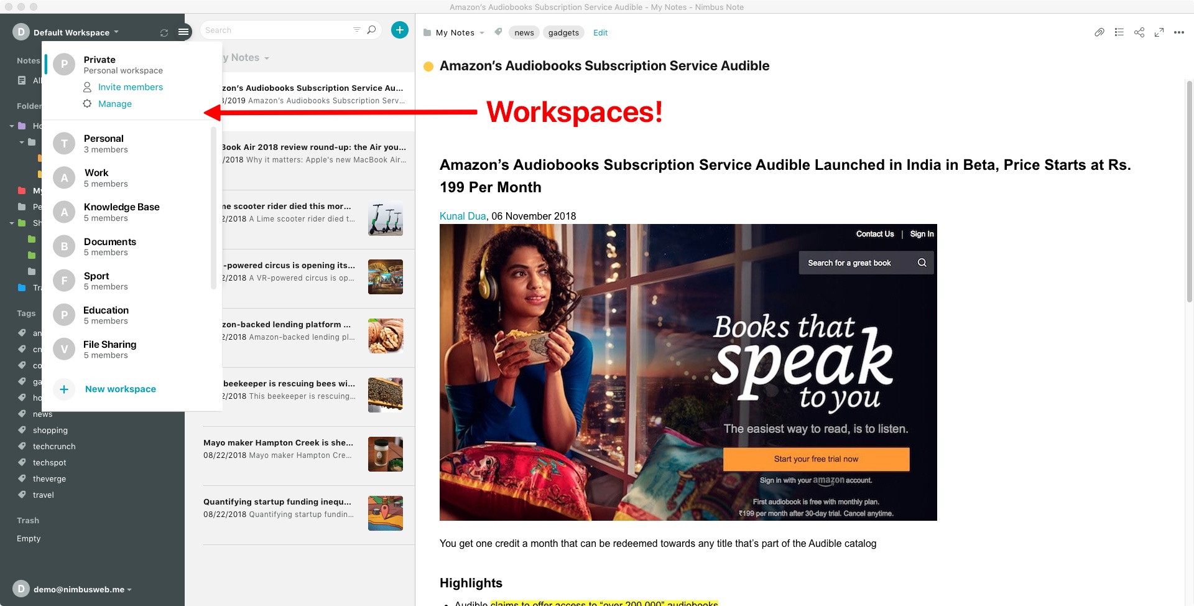Image resolution: width=1194 pixels, height=606 pixels.
Task: Open the attachments paperclip icon
Action: (x=1099, y=32)
